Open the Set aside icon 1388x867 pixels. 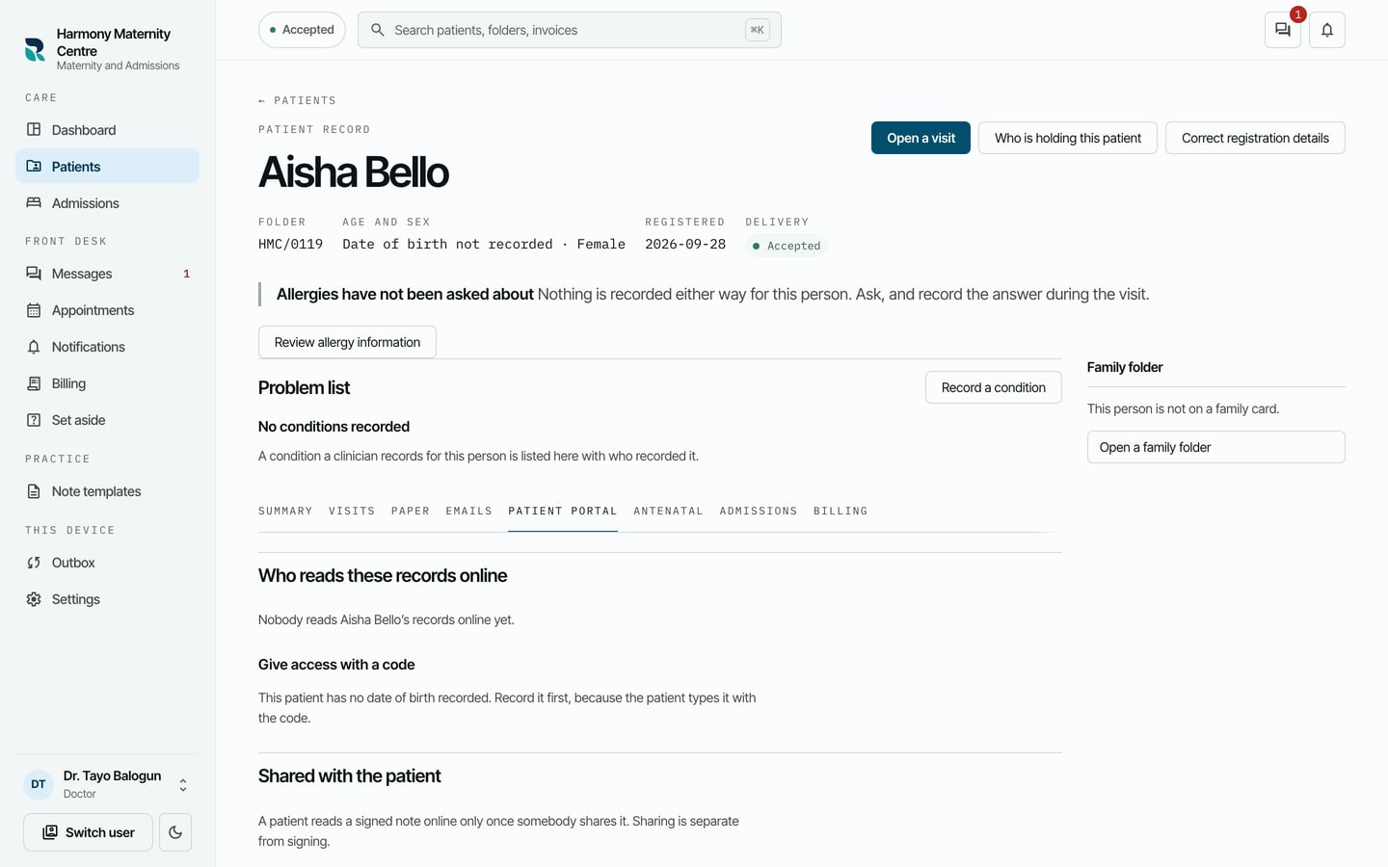[34, 420]
